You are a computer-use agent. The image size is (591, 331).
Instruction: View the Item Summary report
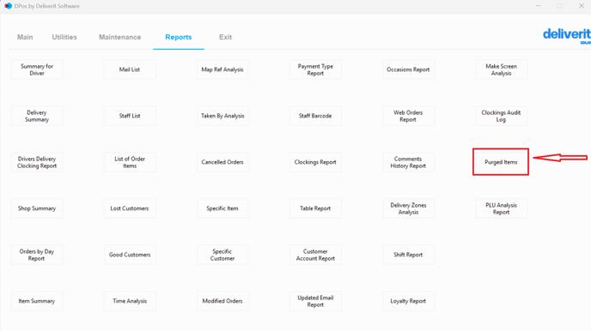point(37,301)
